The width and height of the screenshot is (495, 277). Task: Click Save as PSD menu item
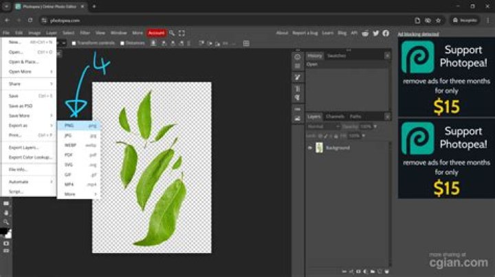(29, 106)
